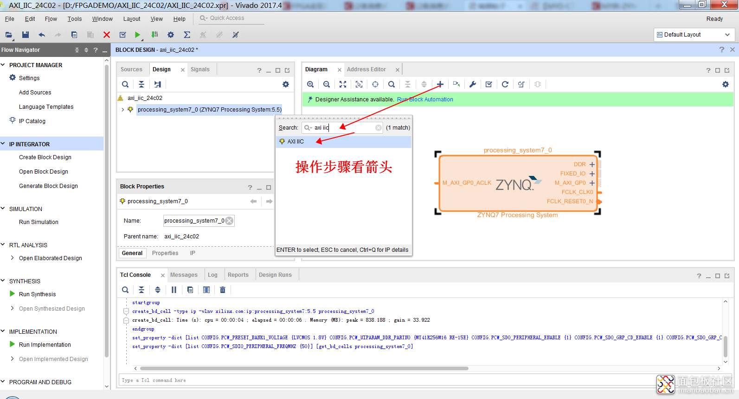
Task: Start Run Synthesis
Action: click(x=37, y=294)
